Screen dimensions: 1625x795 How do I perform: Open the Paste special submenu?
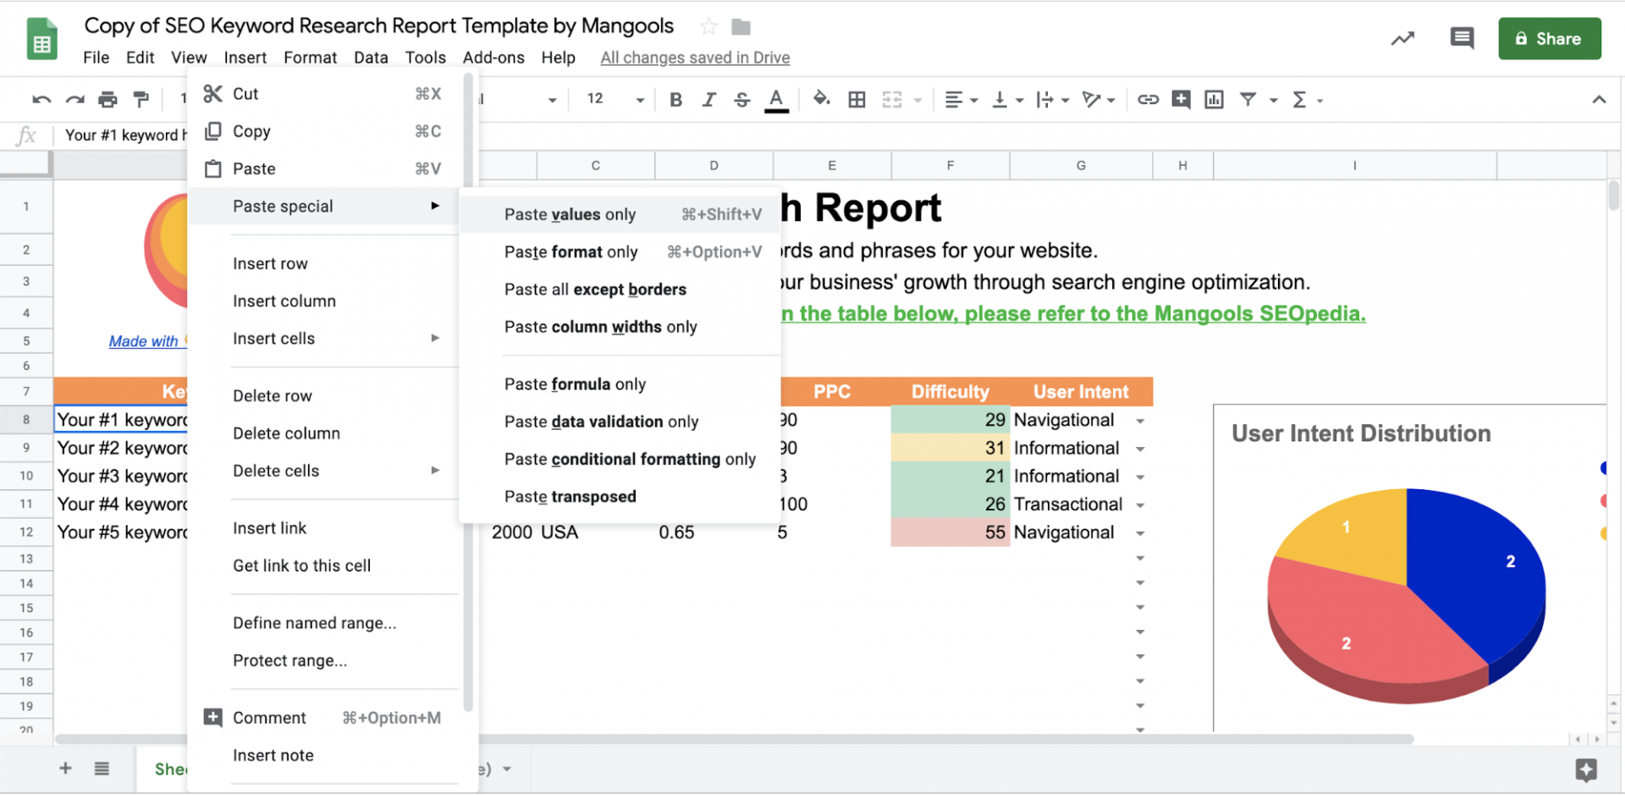[282, 206]
